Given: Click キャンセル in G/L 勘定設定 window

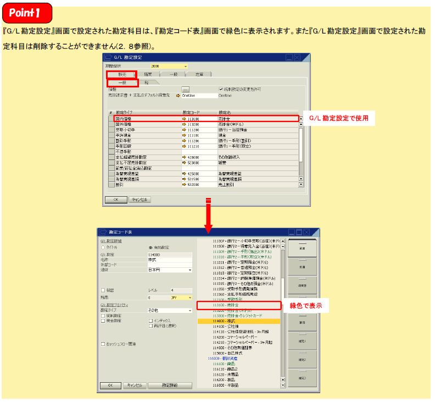Looking at the screenshot, I should coord(140,200).
